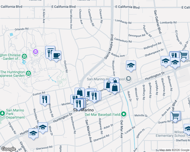Click the graduation cap marker near Virginia Rd

pyautogui.click(x=34, y=134)
